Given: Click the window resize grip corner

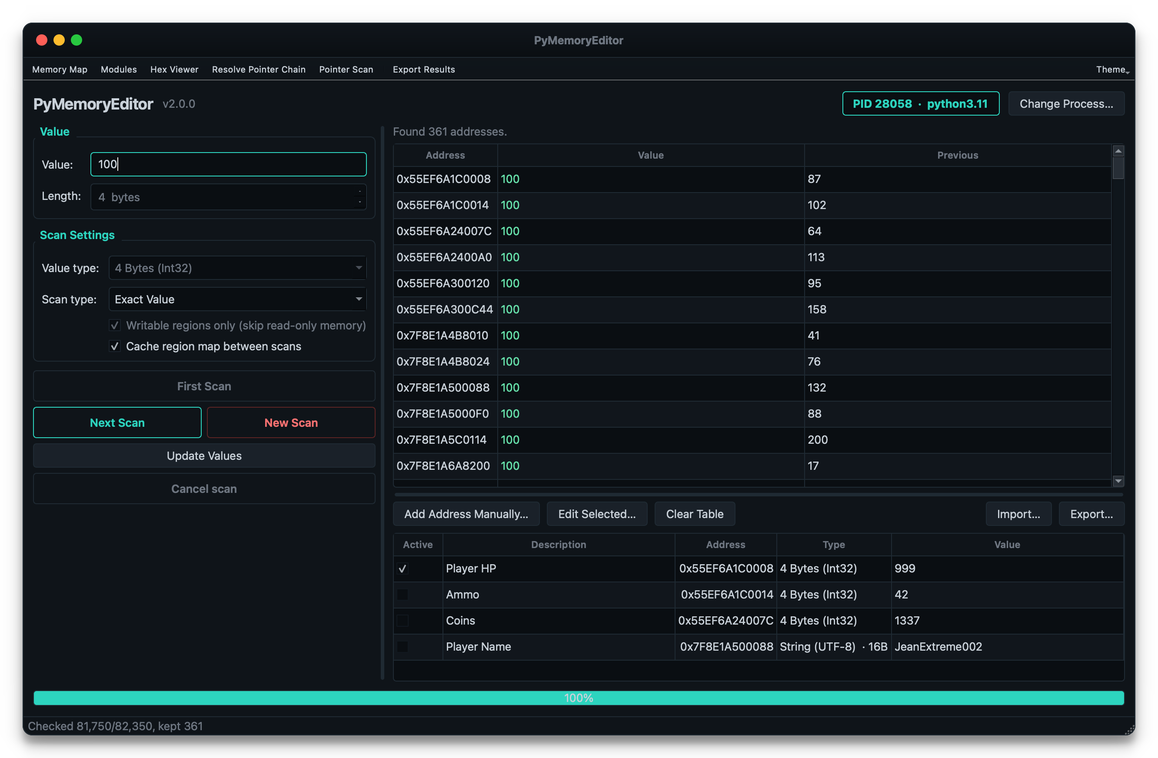Looking at the screenshot, I should pyautogui.click(x=1129, y=729).
